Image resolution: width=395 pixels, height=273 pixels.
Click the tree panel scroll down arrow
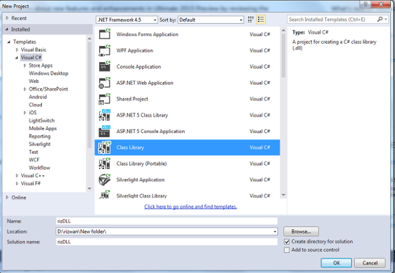tap(89, 188)
